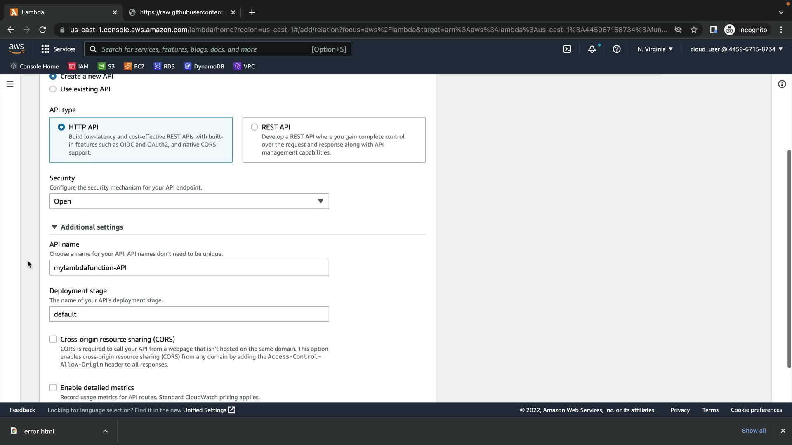Open the Security dropdown showing Open
This screenshot has height=445, width=792.
[189, 201]
